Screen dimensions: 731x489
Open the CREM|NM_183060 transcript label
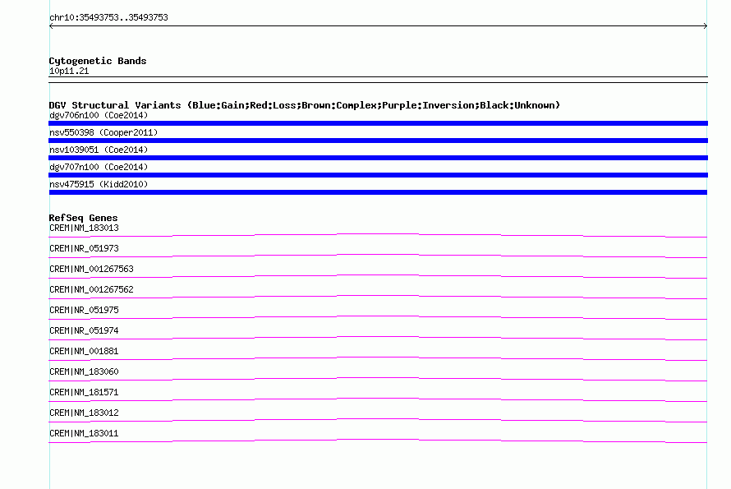[84, 371]
